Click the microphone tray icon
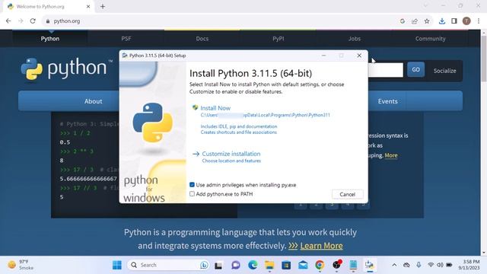Viewport: 487px width, 274px height. tap(419, 265)
